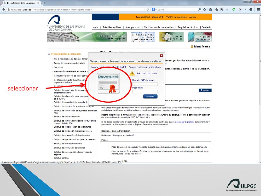Click the Acceder button
The height and width of the screenshot is (196, 261).
pyautogui.click(x=150, y=96)
